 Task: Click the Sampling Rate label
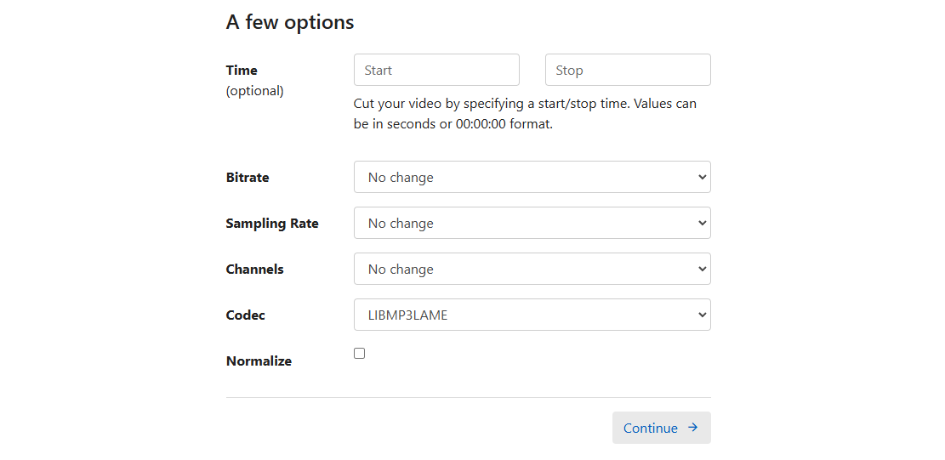pos(272,224)
